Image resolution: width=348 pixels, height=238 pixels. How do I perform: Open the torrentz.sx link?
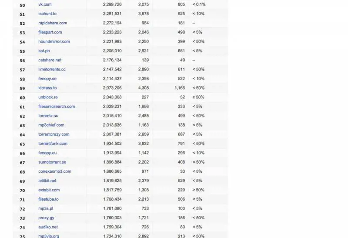click(48, 116)
